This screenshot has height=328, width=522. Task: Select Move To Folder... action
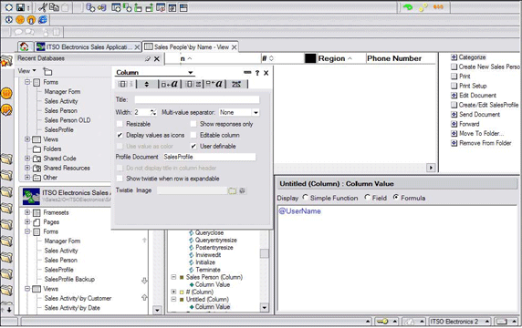coord(481,134)
